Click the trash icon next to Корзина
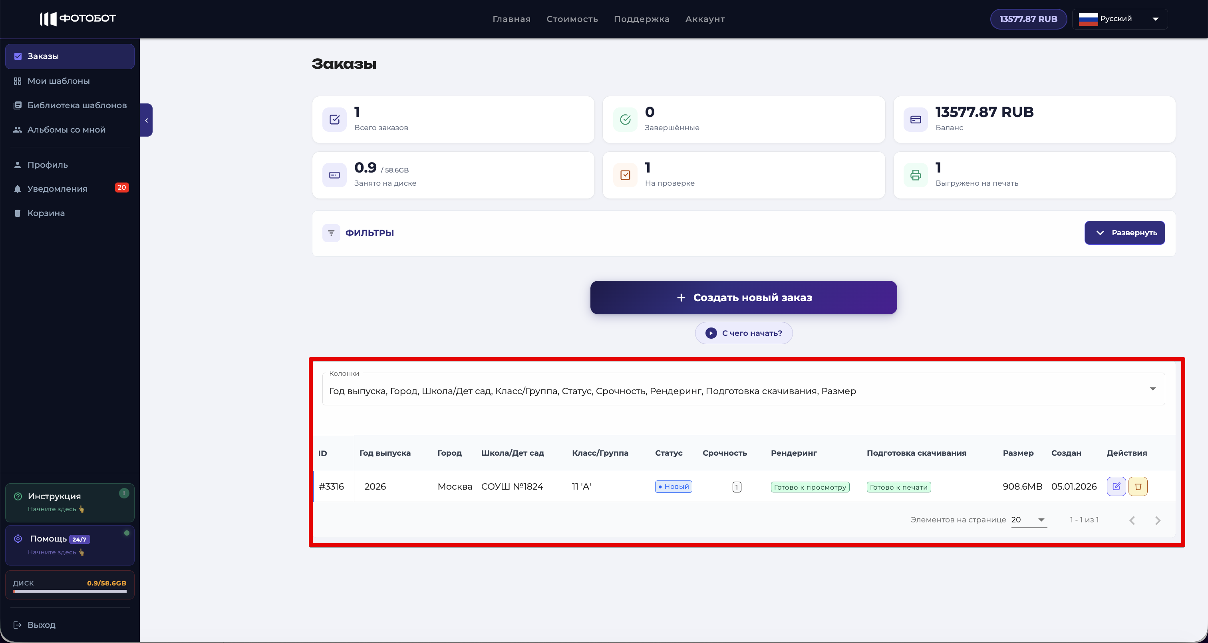 coord(17,213)
